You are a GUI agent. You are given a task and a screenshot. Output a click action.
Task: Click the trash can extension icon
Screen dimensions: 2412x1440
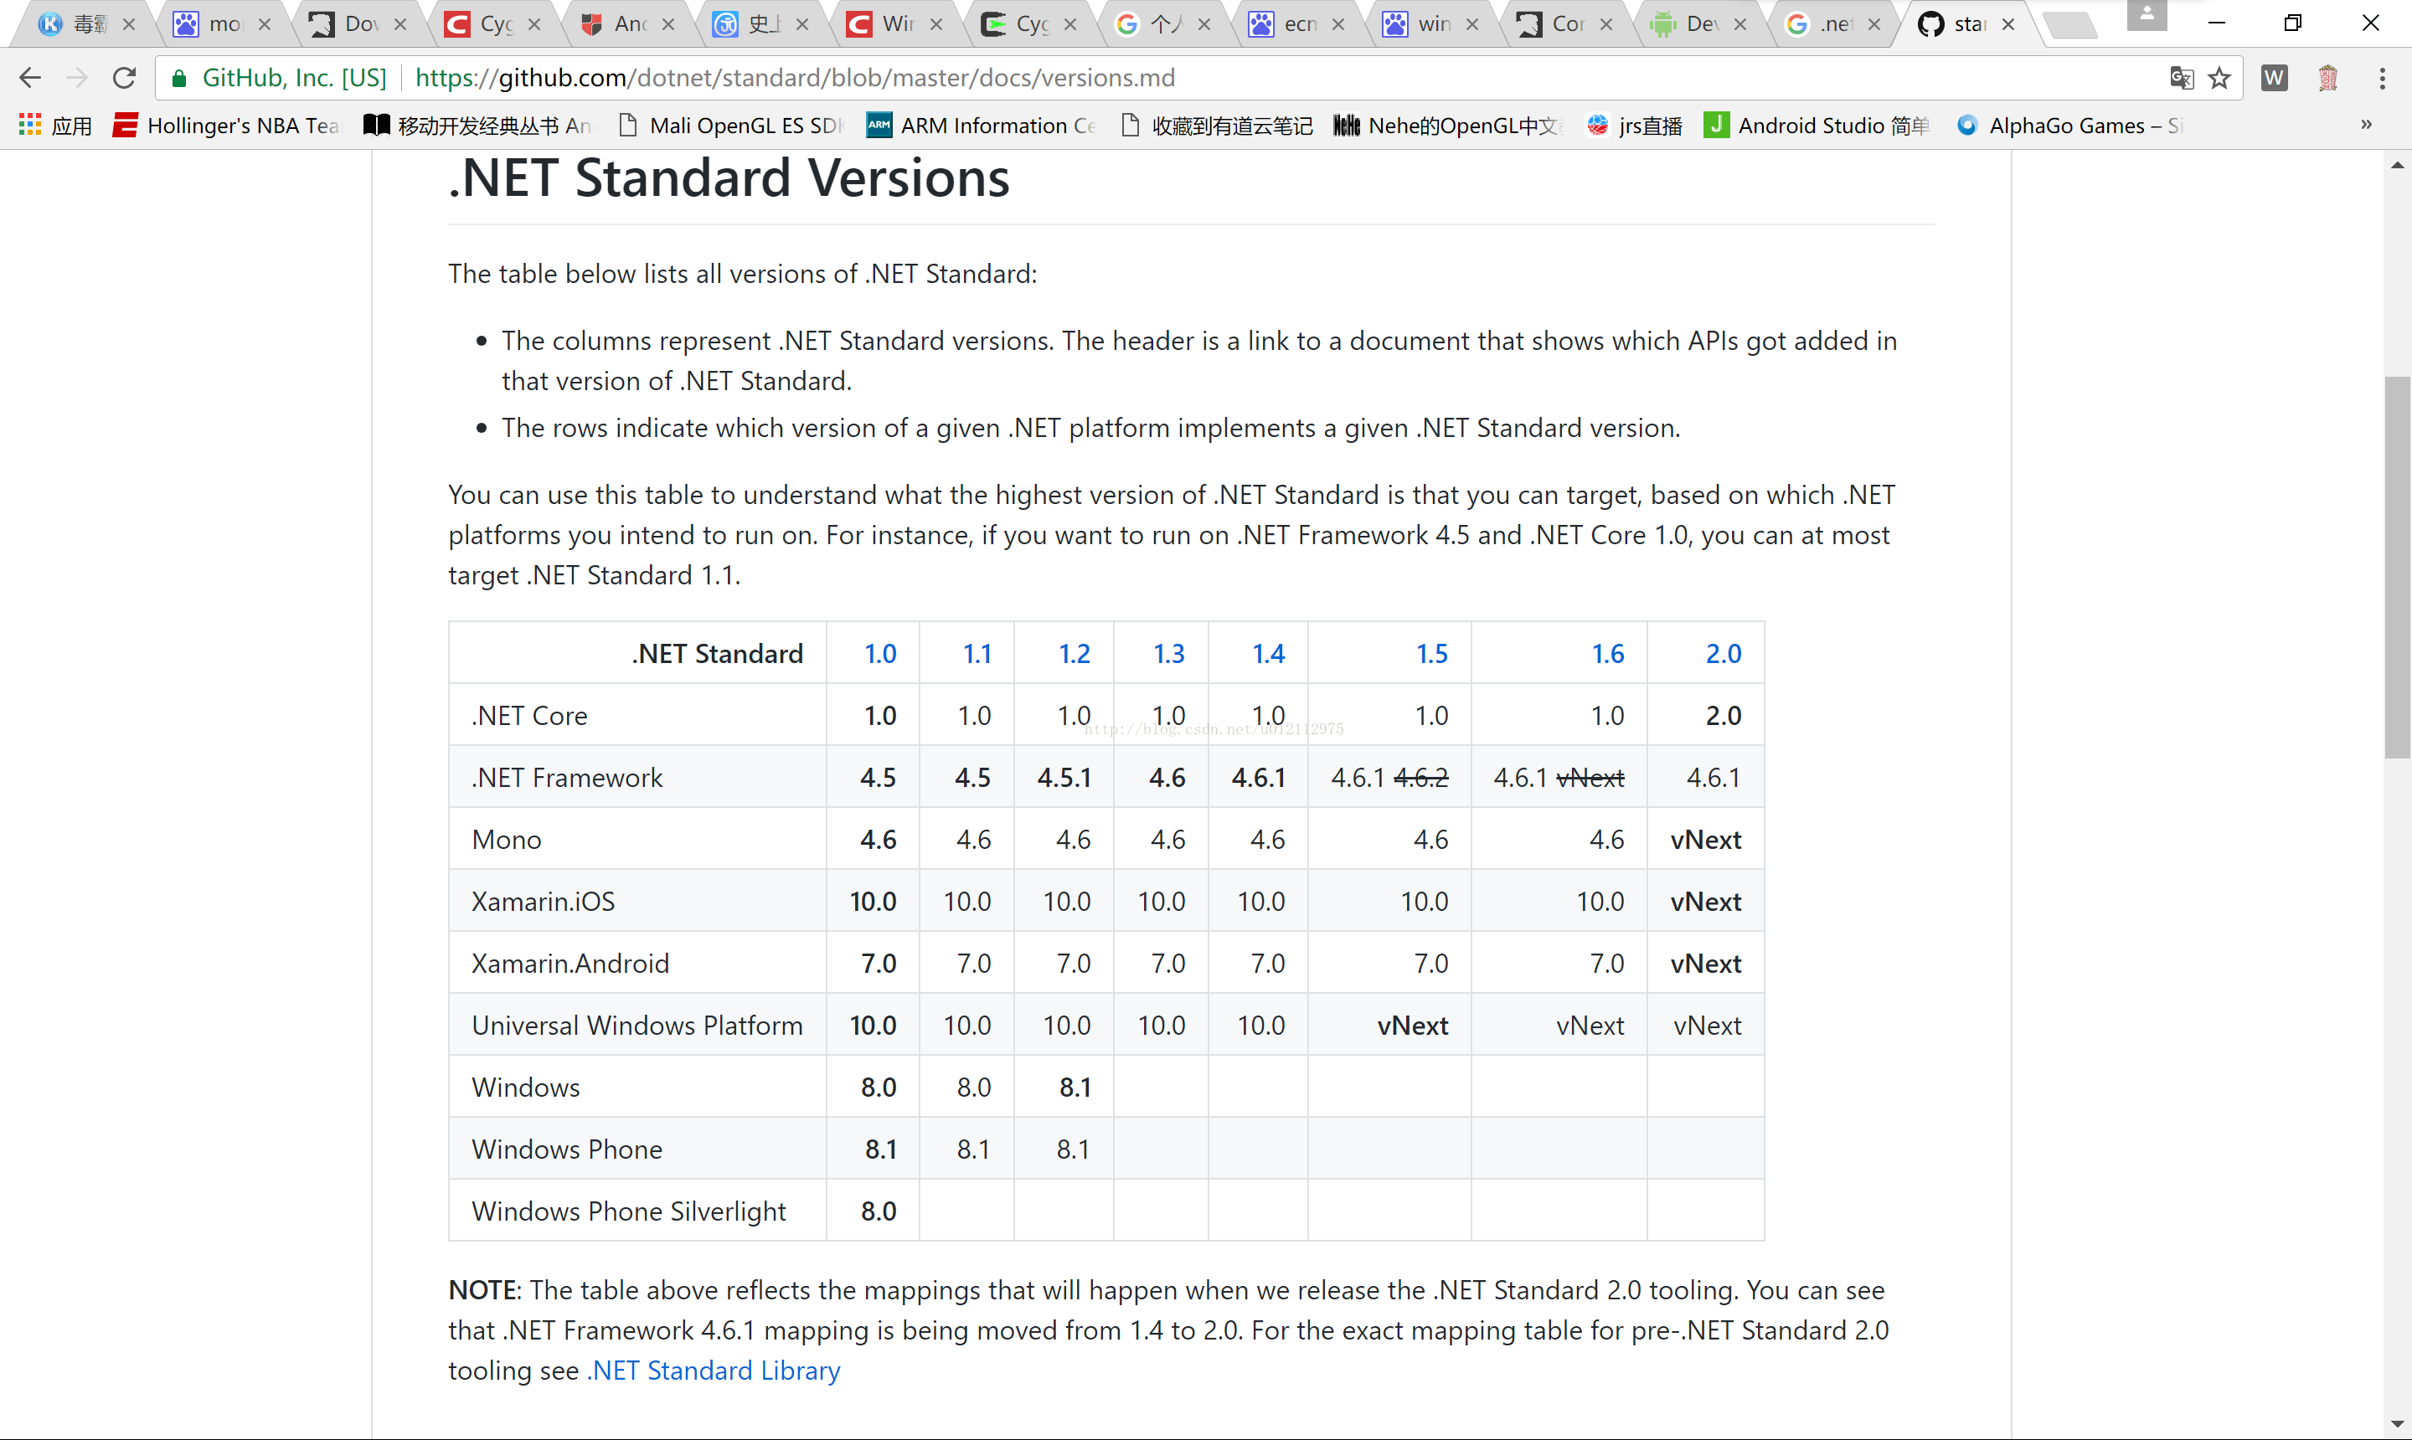[x=2327, y=78]
